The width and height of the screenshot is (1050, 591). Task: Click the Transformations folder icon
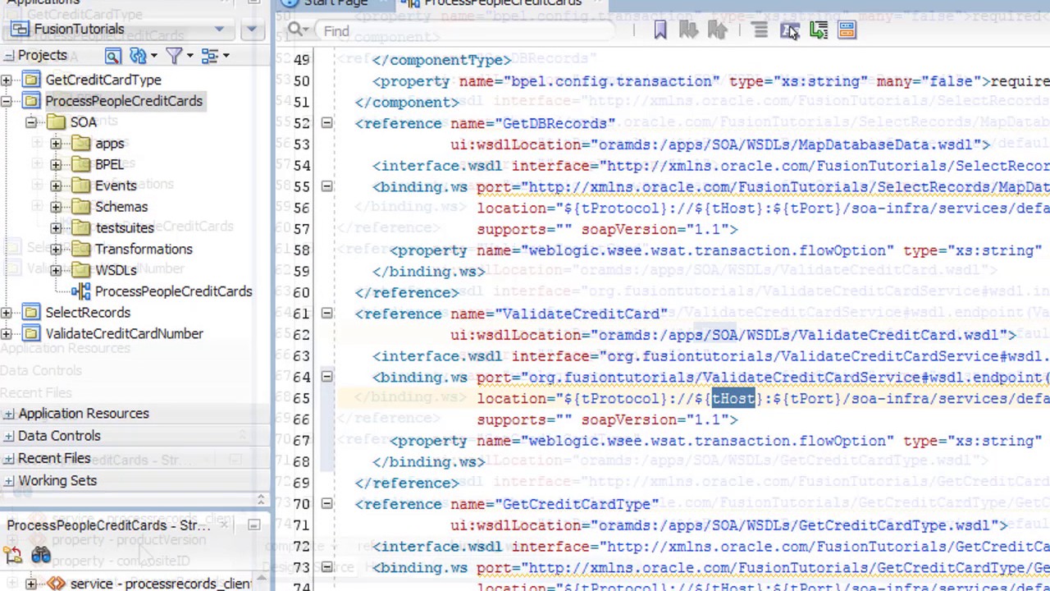[x=80, y=250]
